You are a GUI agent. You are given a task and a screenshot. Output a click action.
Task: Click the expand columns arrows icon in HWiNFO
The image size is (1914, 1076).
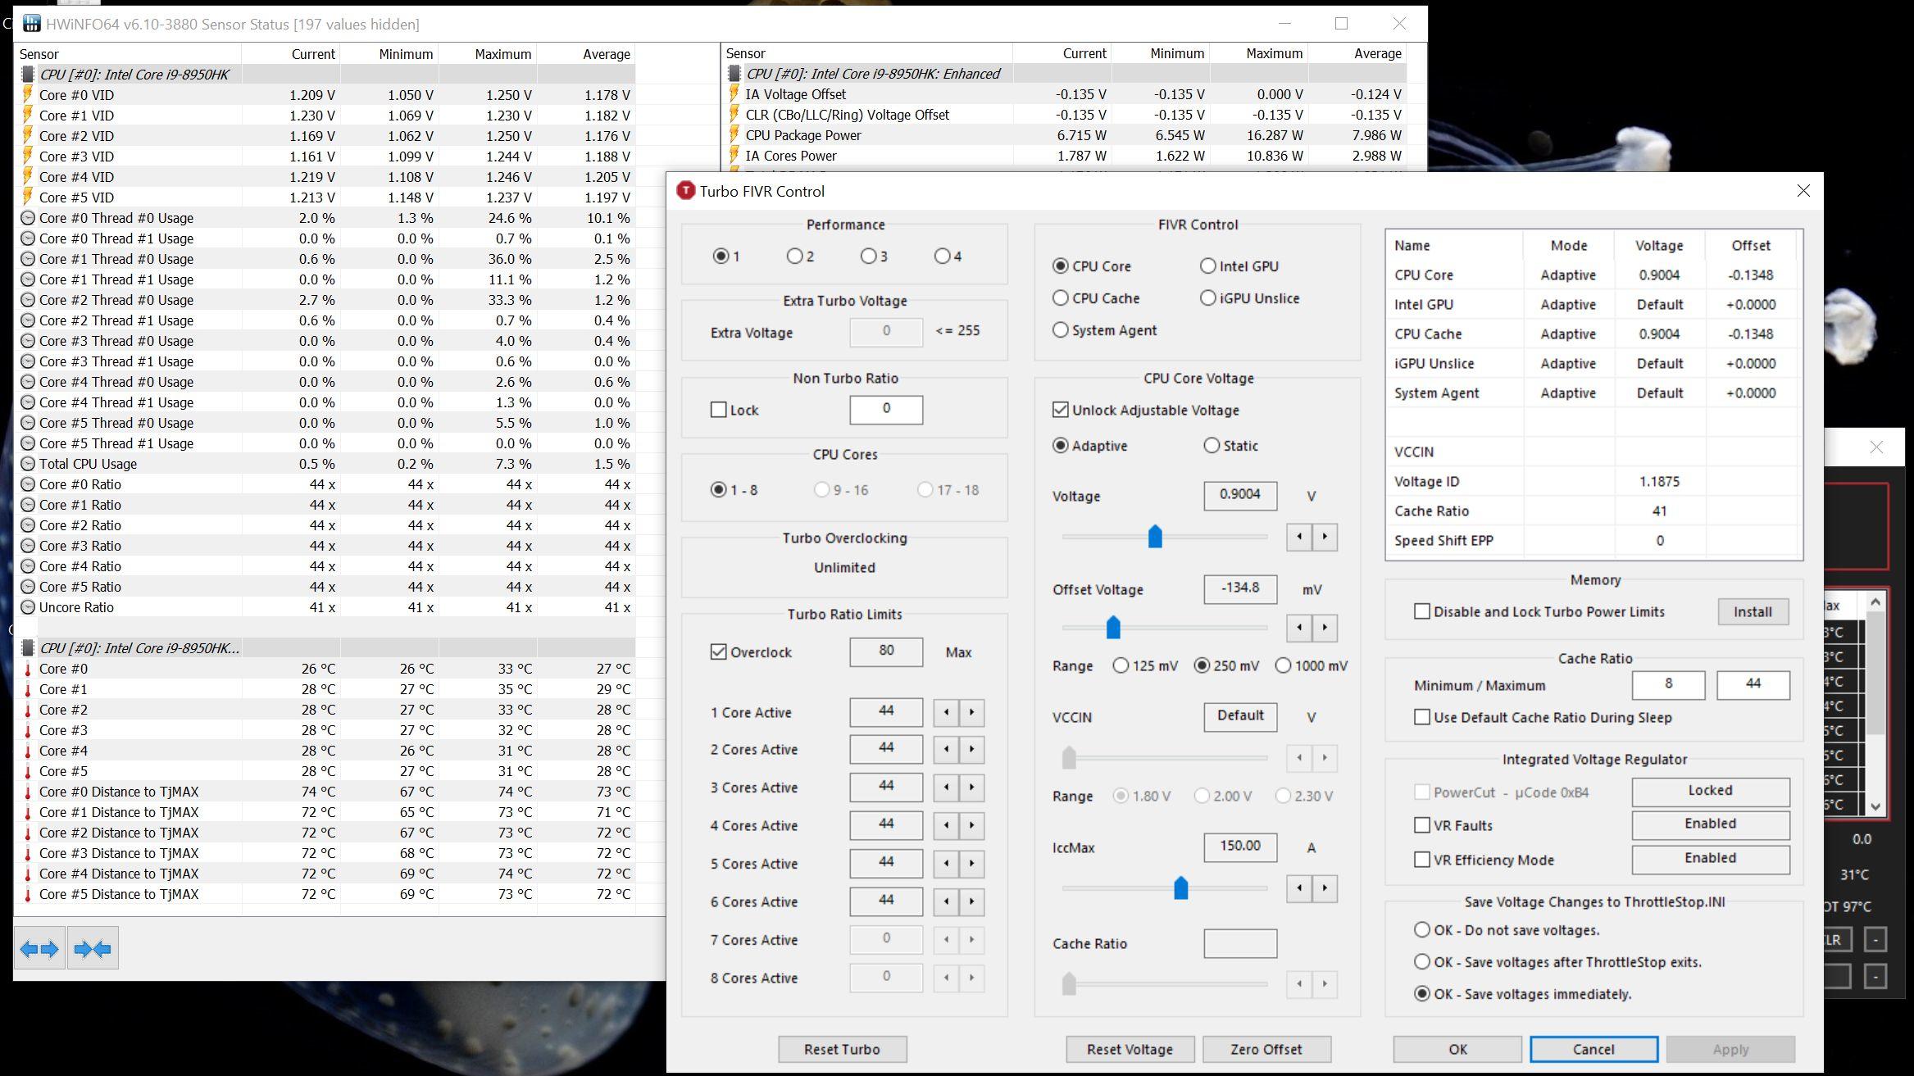pyautogui.click(x=39, y=948)
